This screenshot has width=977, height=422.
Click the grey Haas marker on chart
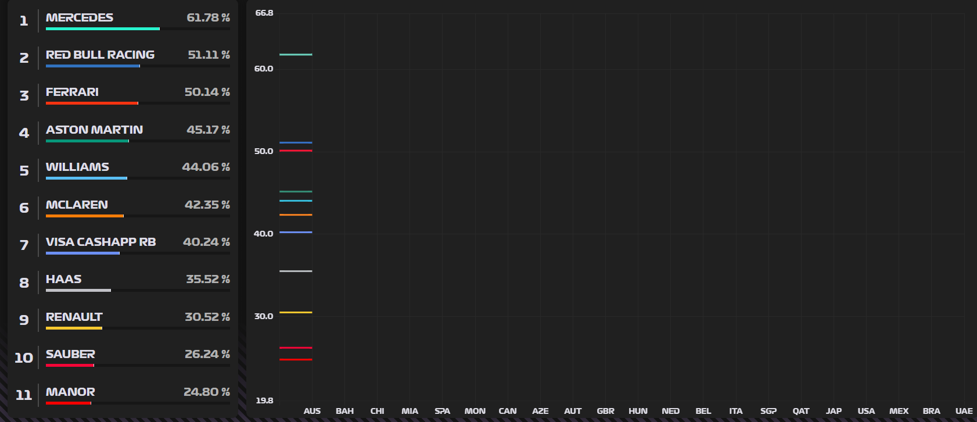(x=296, y=271)
